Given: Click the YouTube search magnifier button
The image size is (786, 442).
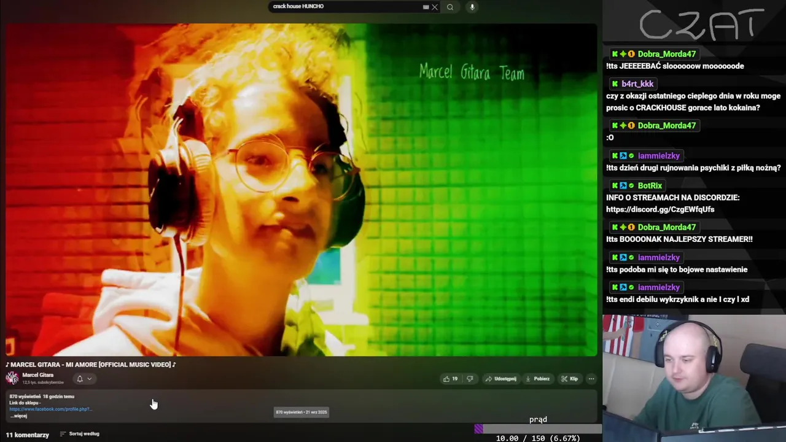Looking at the screenshot, I should 450,7.
